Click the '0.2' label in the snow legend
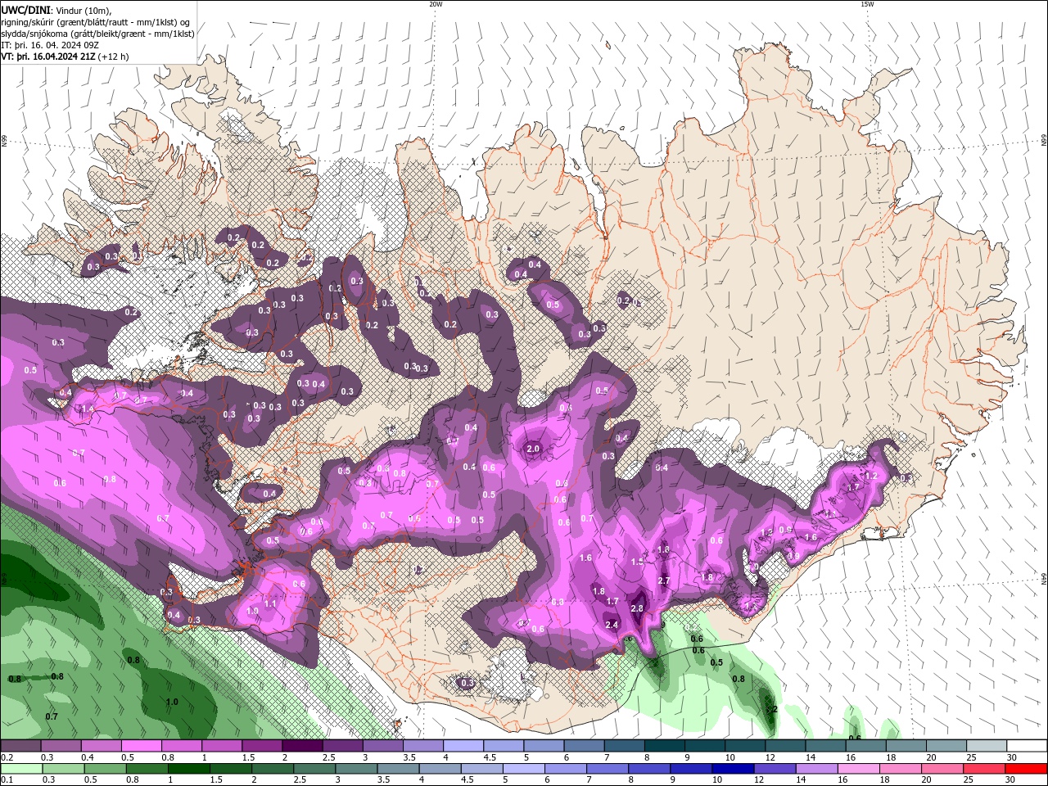Screen dimensions: 1048x786 7,757
